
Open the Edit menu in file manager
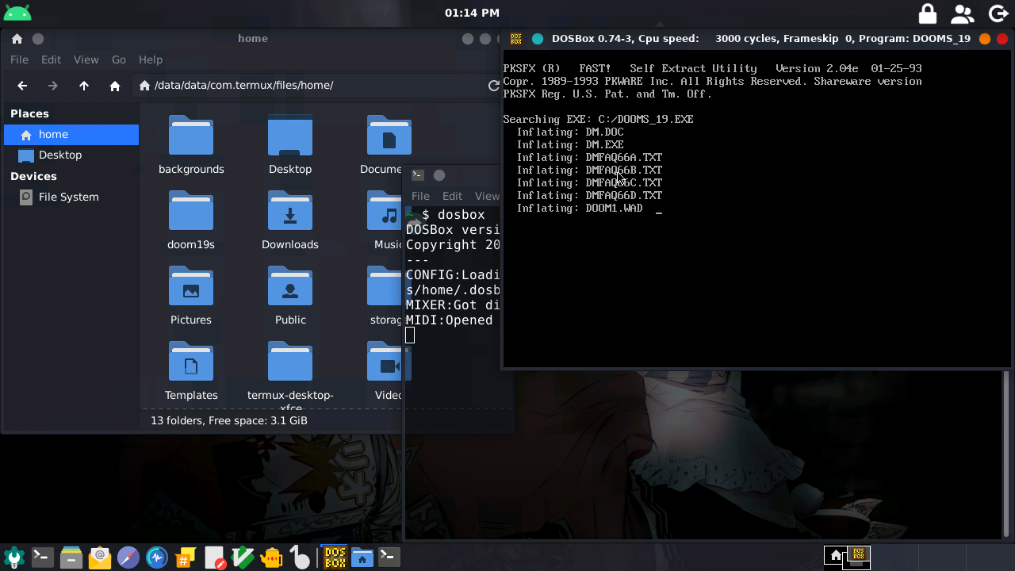click(x=51, y=59)
